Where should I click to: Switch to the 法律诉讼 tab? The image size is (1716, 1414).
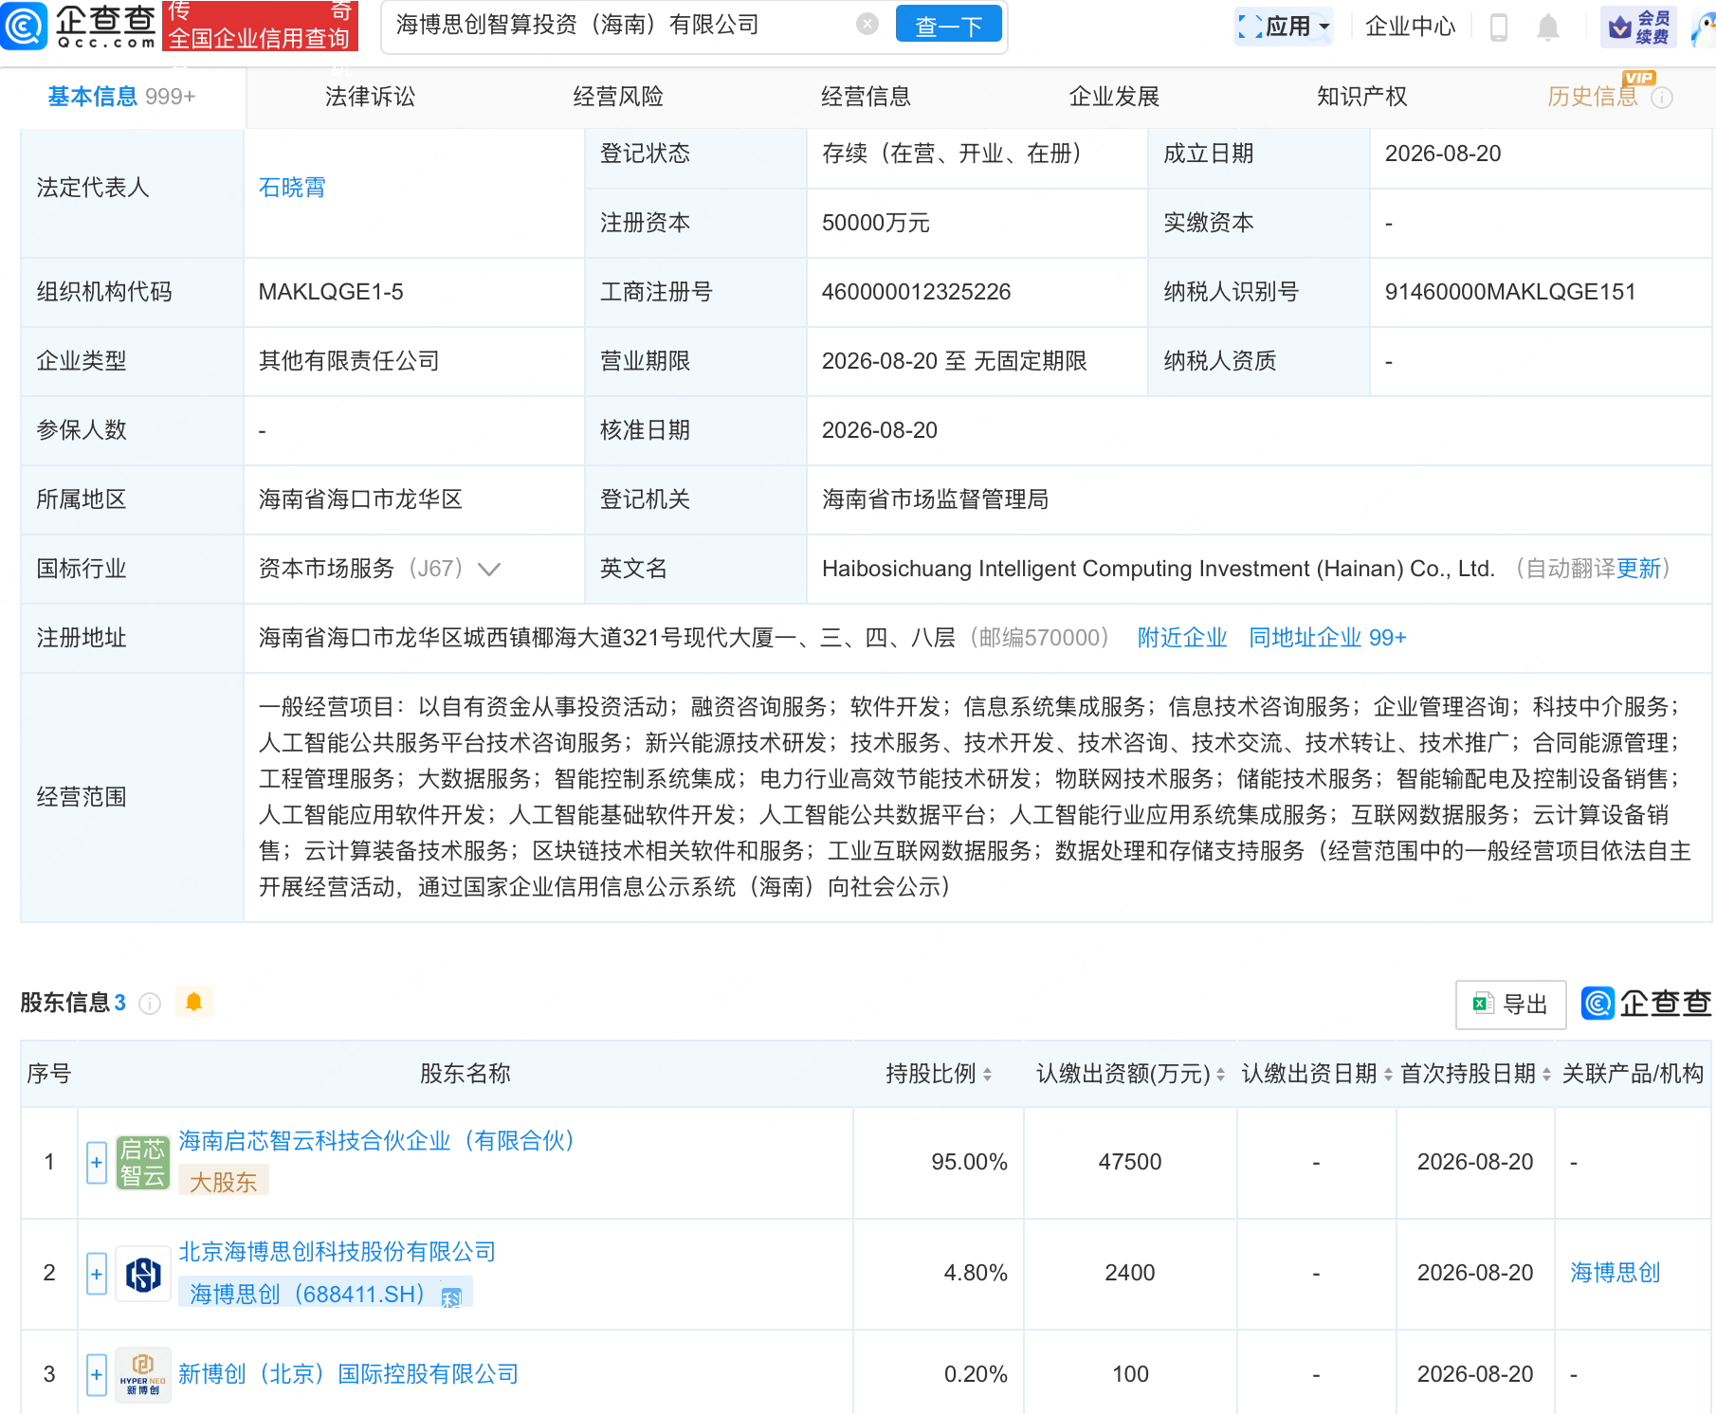[x=371, y=97]
